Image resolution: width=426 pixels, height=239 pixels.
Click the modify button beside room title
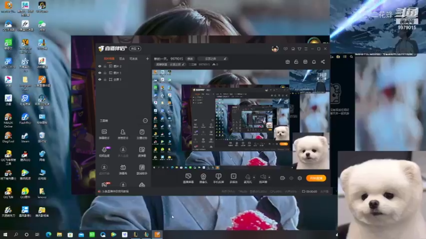coord(190,58)
